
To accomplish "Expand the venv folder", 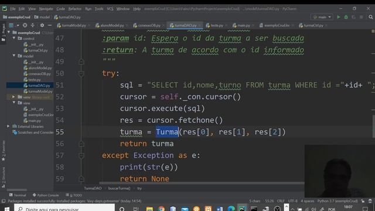I will [x=13, y=97].
